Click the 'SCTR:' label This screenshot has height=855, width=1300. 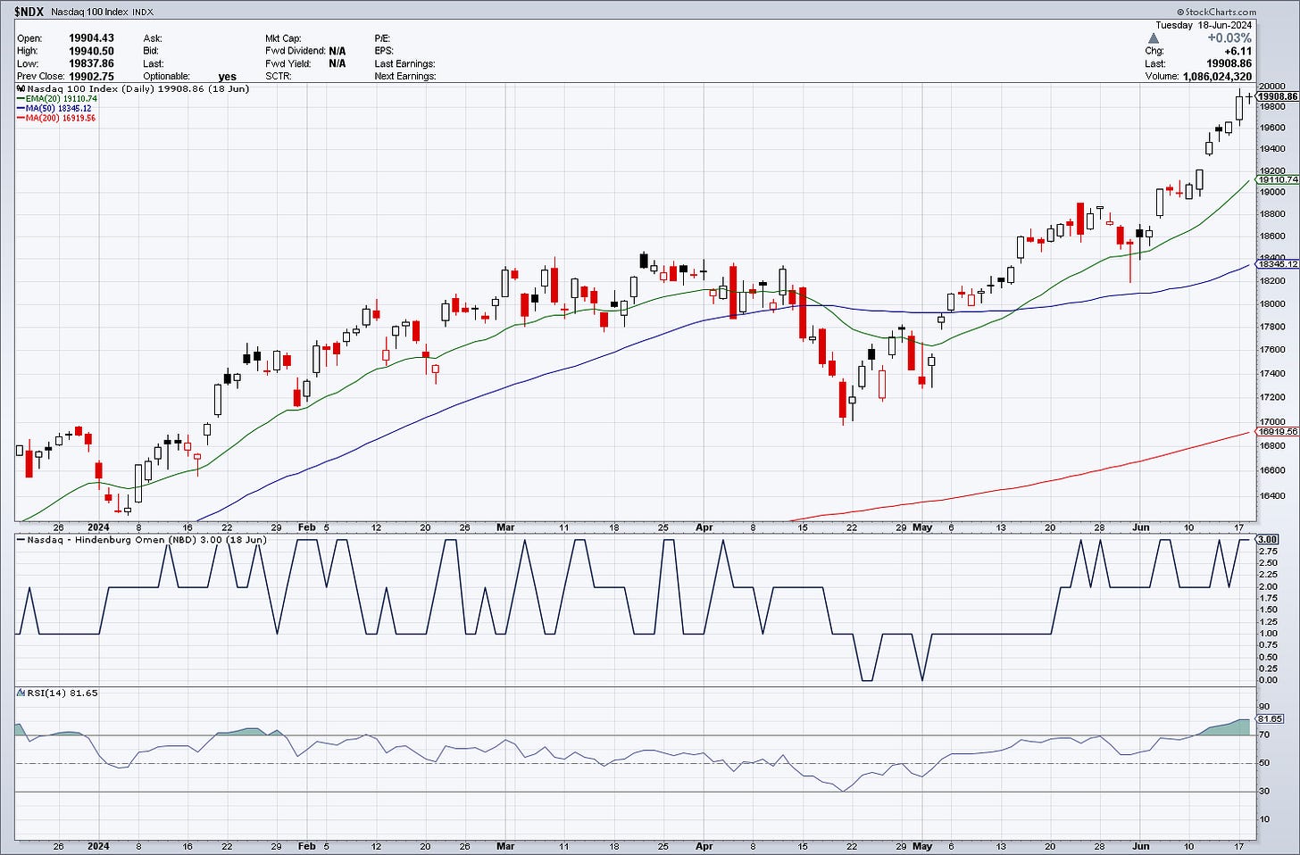tap(279, 77)
